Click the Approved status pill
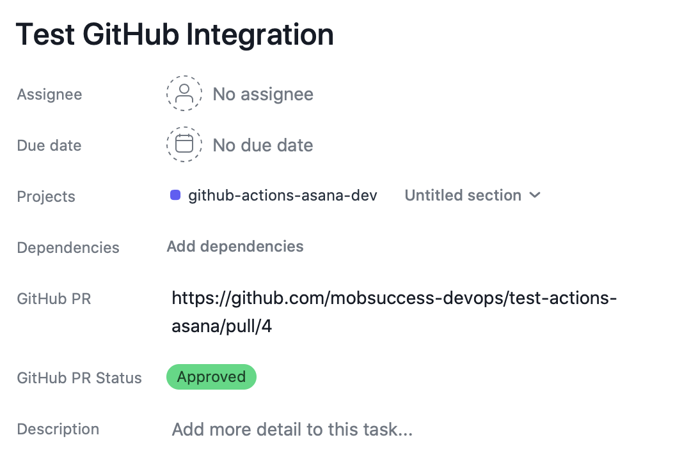 point(211,377)
